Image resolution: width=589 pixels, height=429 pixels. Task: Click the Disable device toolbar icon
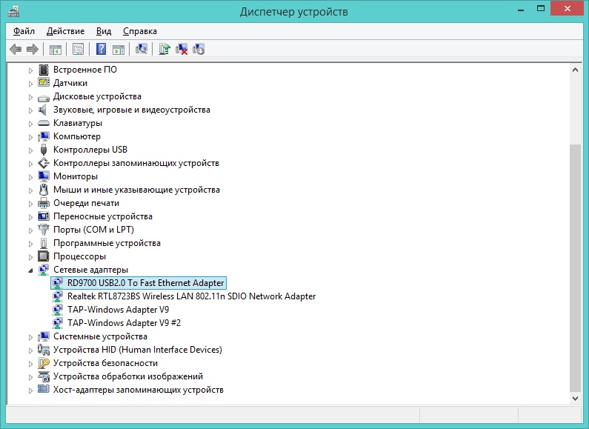[x=199, y=49]
